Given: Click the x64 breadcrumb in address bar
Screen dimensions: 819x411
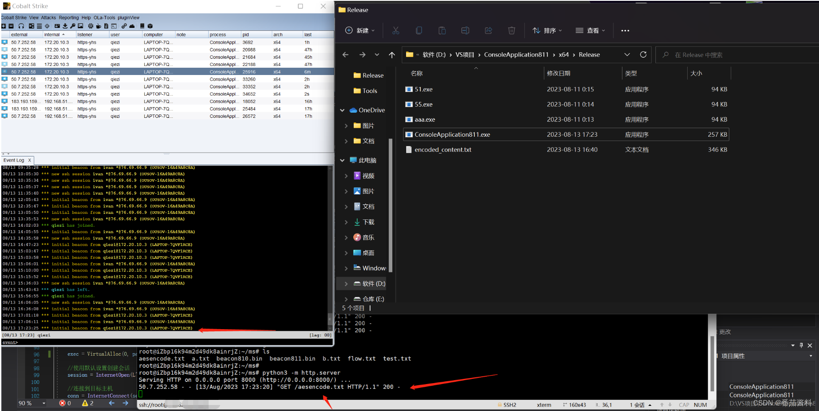Looking at the screenshot, I should (x=564, y=55).
